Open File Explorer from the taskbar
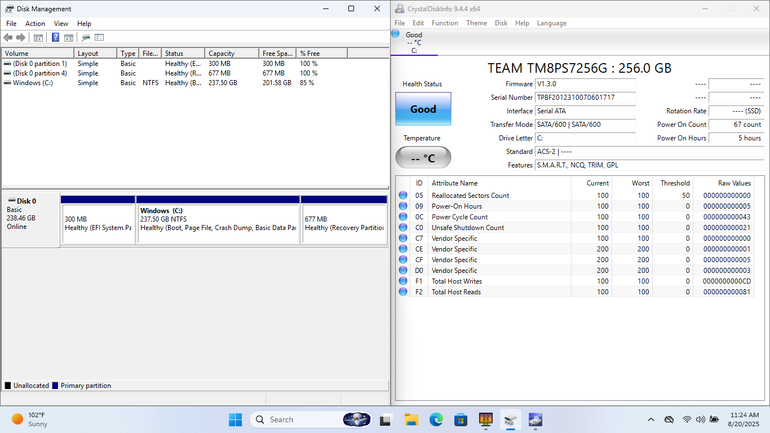 pyautogui.click(x=411, y=419)
